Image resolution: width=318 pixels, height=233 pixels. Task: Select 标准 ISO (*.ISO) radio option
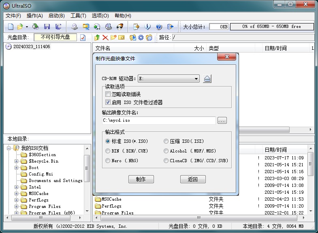108,141
